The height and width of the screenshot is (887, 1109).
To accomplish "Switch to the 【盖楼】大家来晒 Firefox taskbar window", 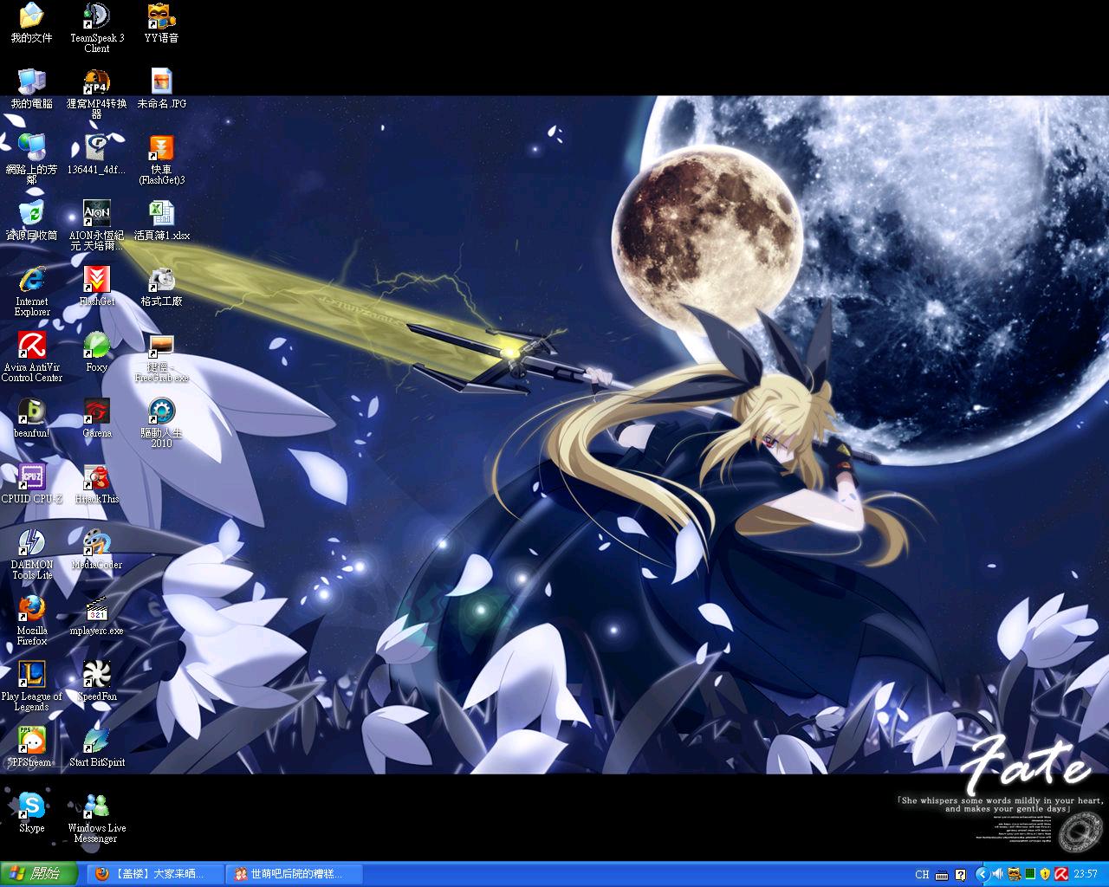I will tap(154, 874).
